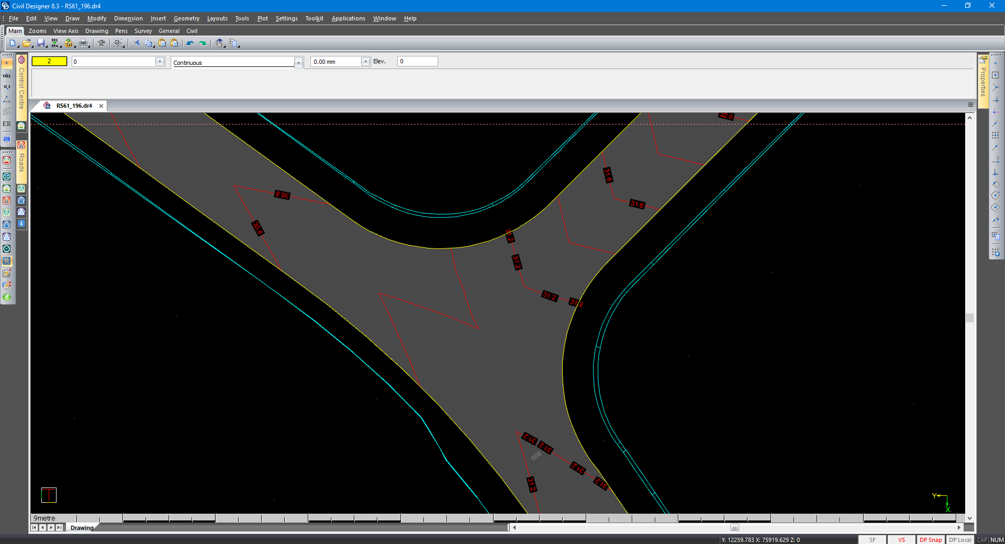This screenshot has width=1005, height=544.
Task: Open the Geometry menu
Action: point(186,18)
